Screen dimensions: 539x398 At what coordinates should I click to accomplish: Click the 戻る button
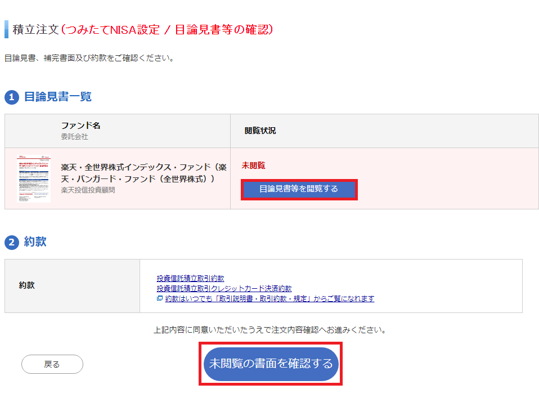(x=52, y=364)
